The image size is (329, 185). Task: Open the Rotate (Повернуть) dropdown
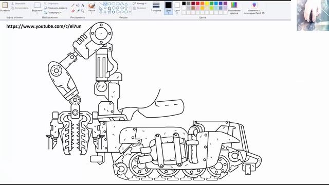(53, 12)
